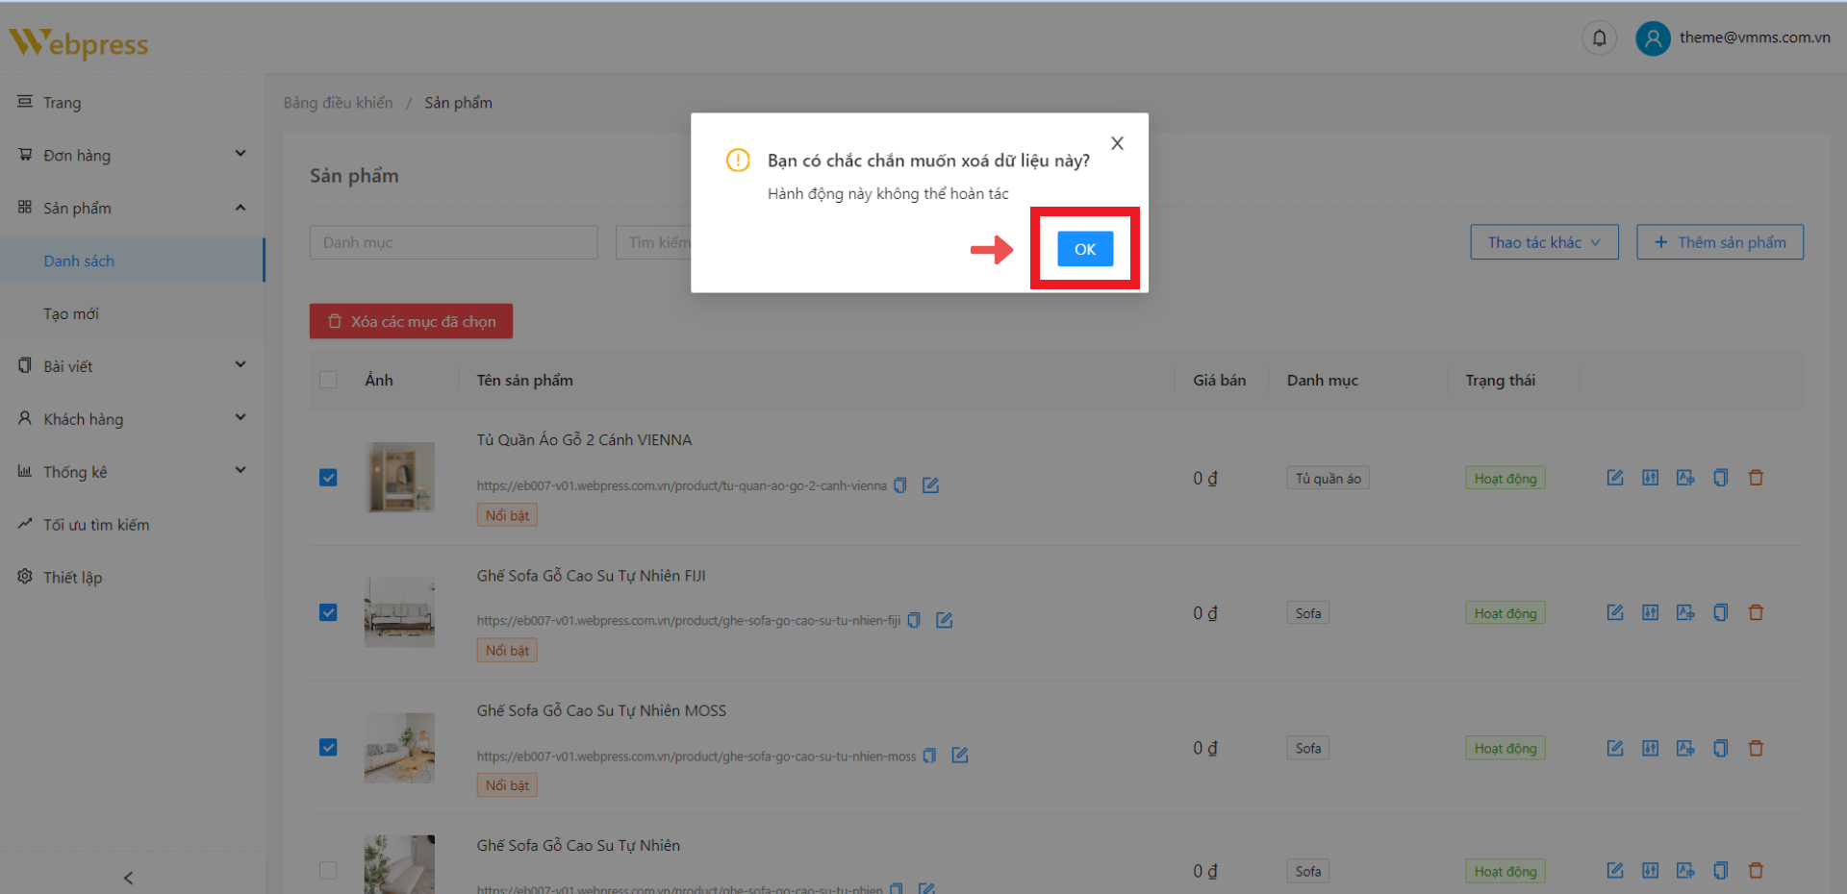Expand the Đơn hàng sidebar menu

(x=132, y=155)
